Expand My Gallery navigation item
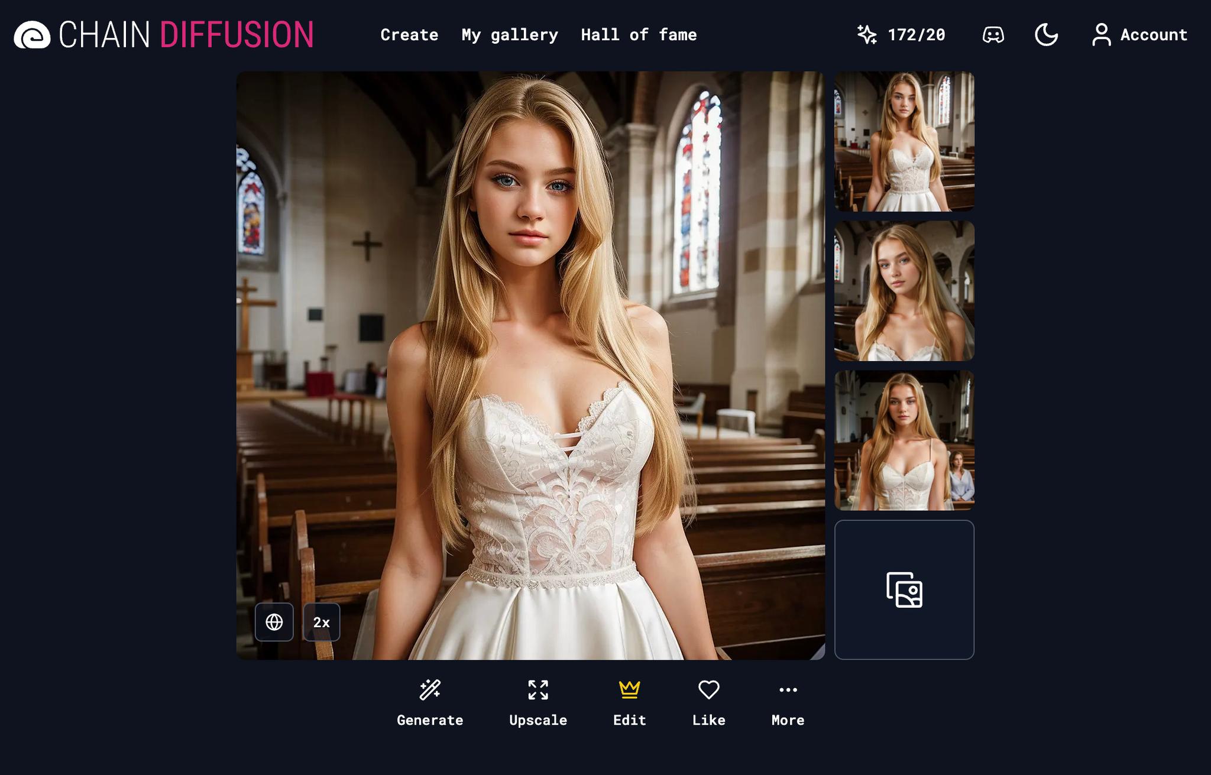 coord(509,34)
